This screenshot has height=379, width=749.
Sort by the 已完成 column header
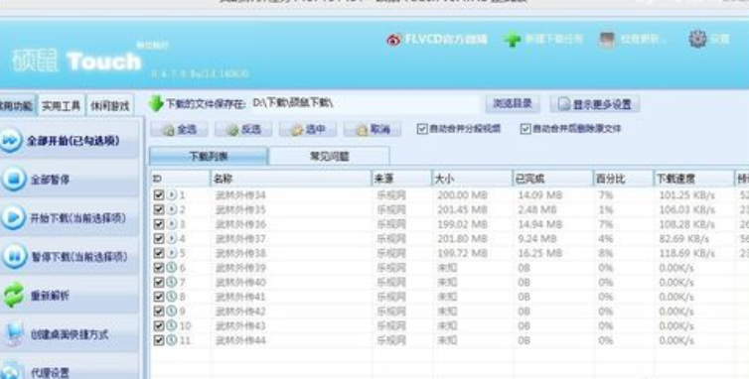(x=553, y=179)
